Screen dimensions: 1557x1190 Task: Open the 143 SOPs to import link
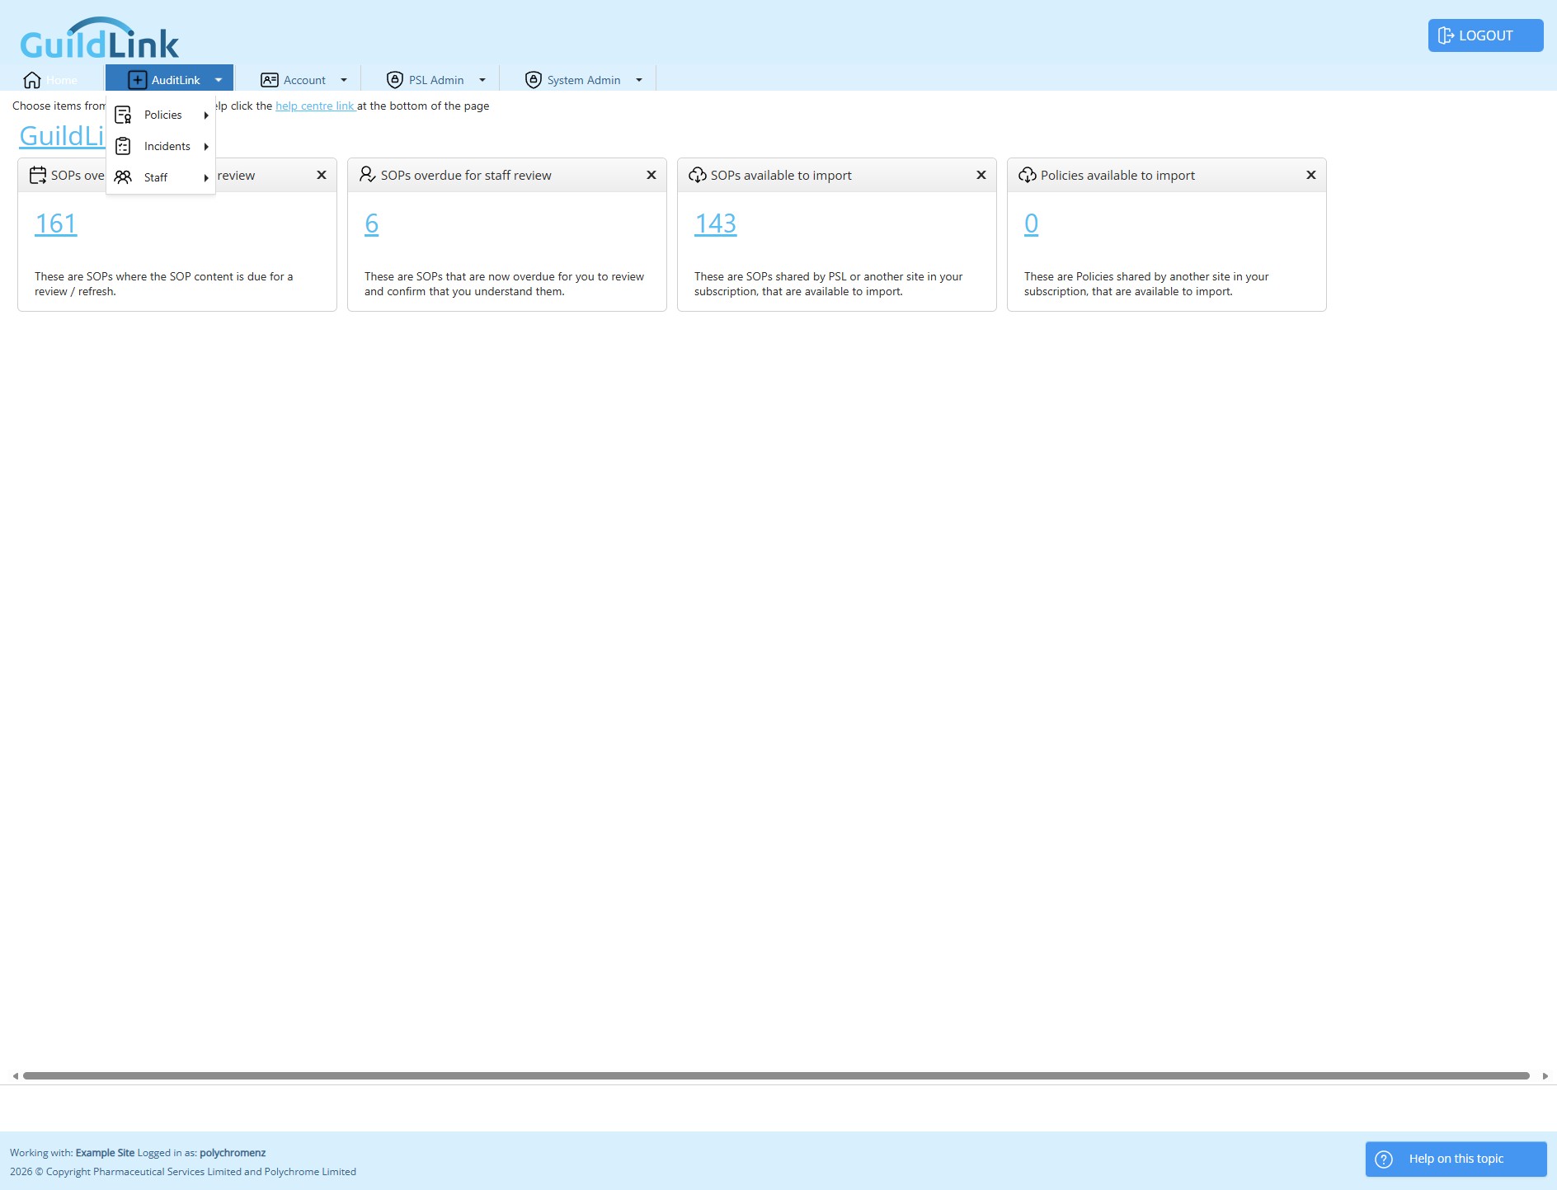pos(716,223)
